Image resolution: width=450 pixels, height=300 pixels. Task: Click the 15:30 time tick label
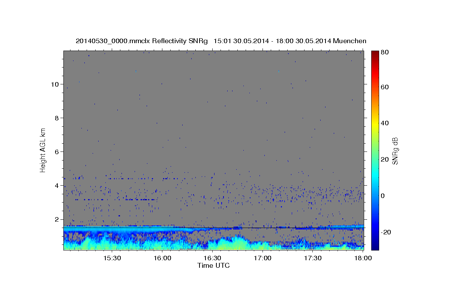(x=112, y=258)
